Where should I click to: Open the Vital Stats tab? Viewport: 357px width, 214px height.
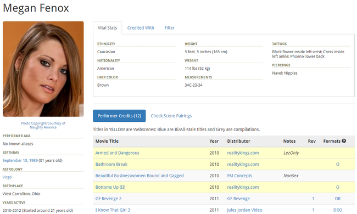(107, 28)
